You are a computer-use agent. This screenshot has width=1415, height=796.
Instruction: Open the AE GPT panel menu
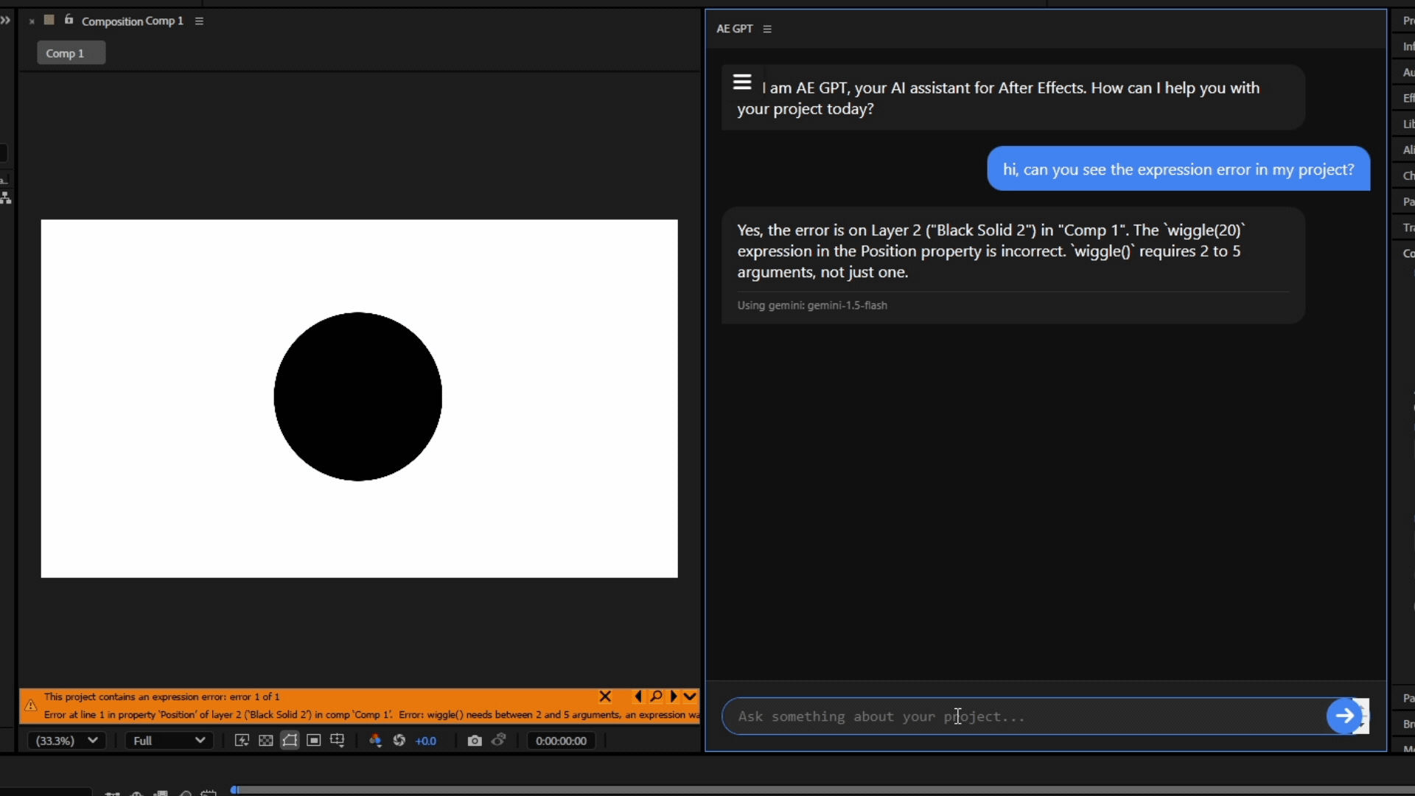click(767, 29)
